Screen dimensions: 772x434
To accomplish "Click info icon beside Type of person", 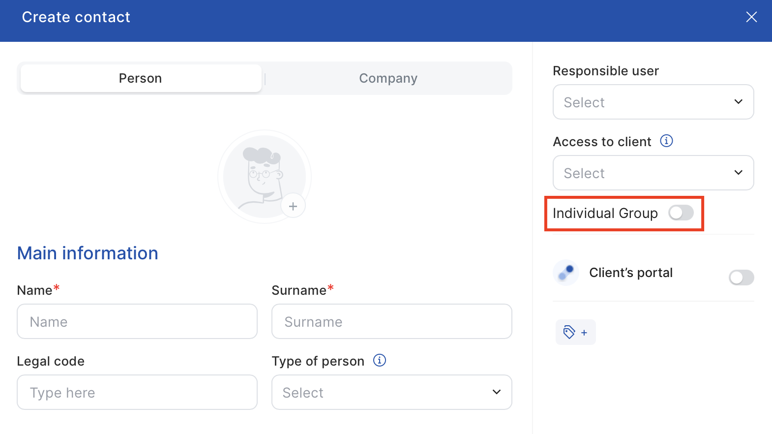I will point(380,360).
